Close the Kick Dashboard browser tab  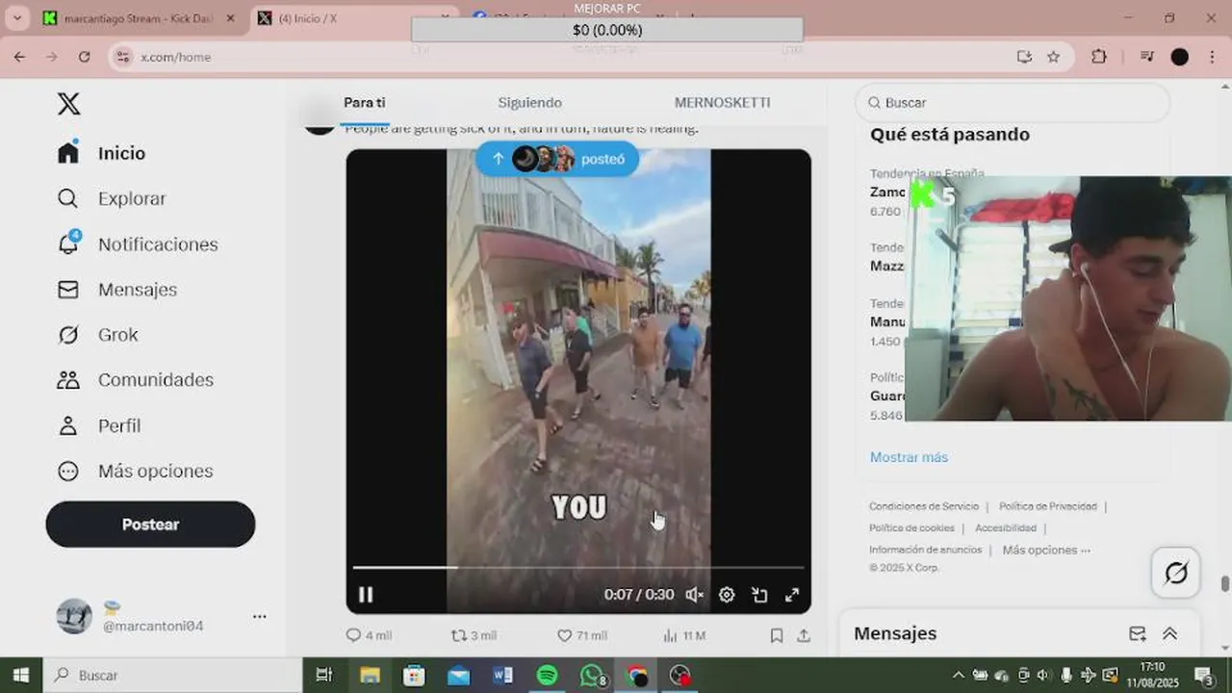(x=230, y=18)
